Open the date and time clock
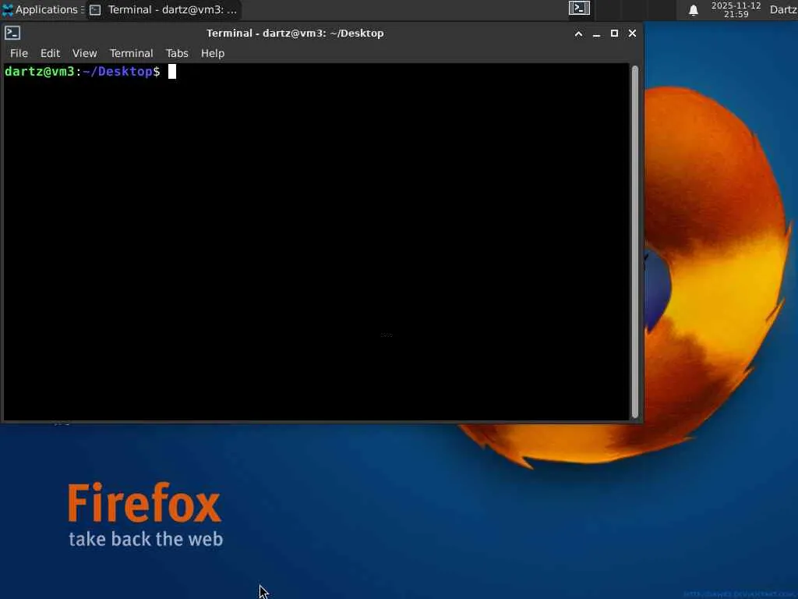Screen dimensions: 798x599 [736, 9]
